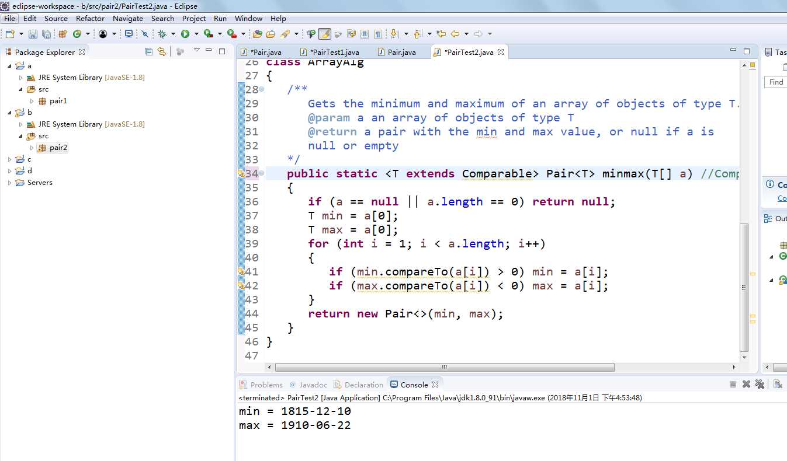Click the Search flashlight toolbar icon

tap(285, 34)
